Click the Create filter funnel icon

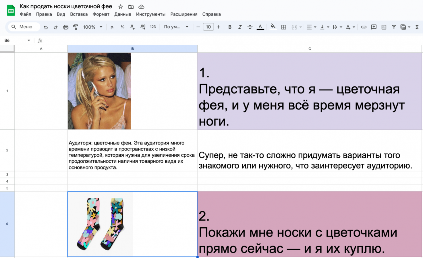[394, 27]
